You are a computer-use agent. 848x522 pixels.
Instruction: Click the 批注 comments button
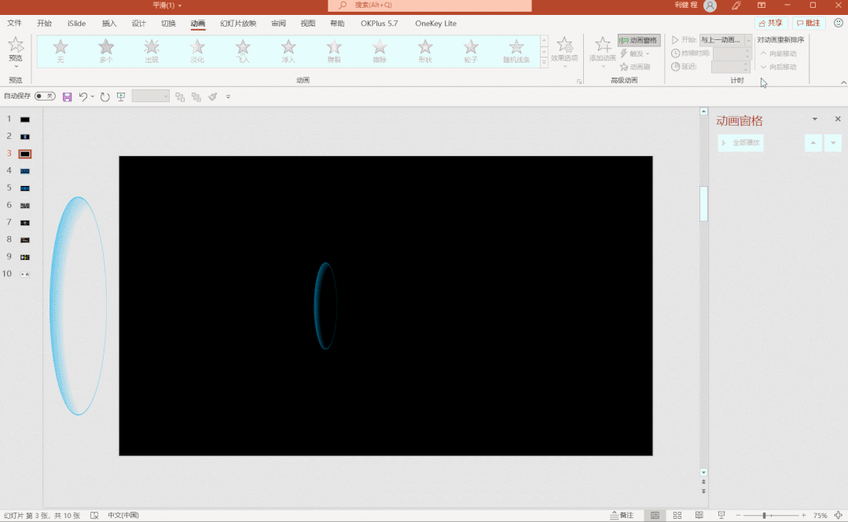click(x=809, y=23)
